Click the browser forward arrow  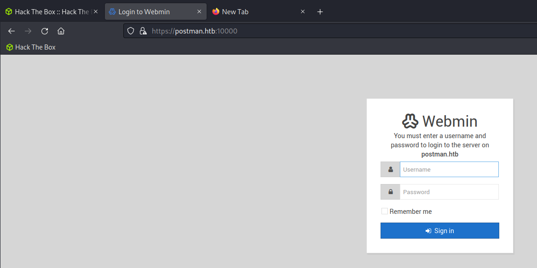[28, 31]
